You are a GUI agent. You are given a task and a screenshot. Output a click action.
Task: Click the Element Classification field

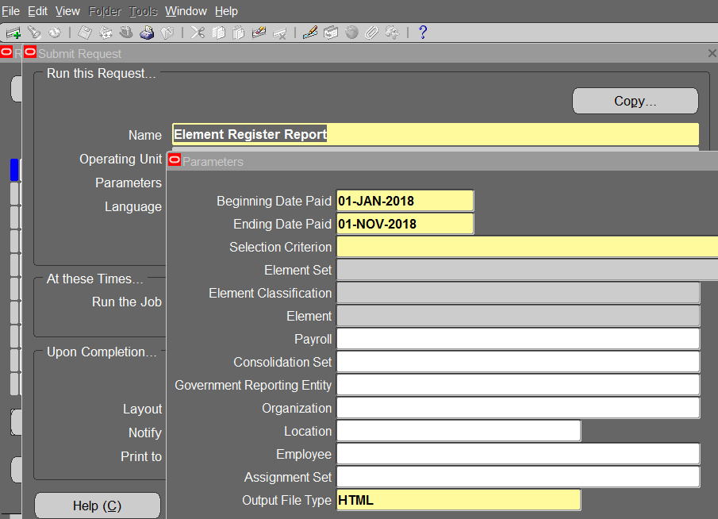click(518, 293)
